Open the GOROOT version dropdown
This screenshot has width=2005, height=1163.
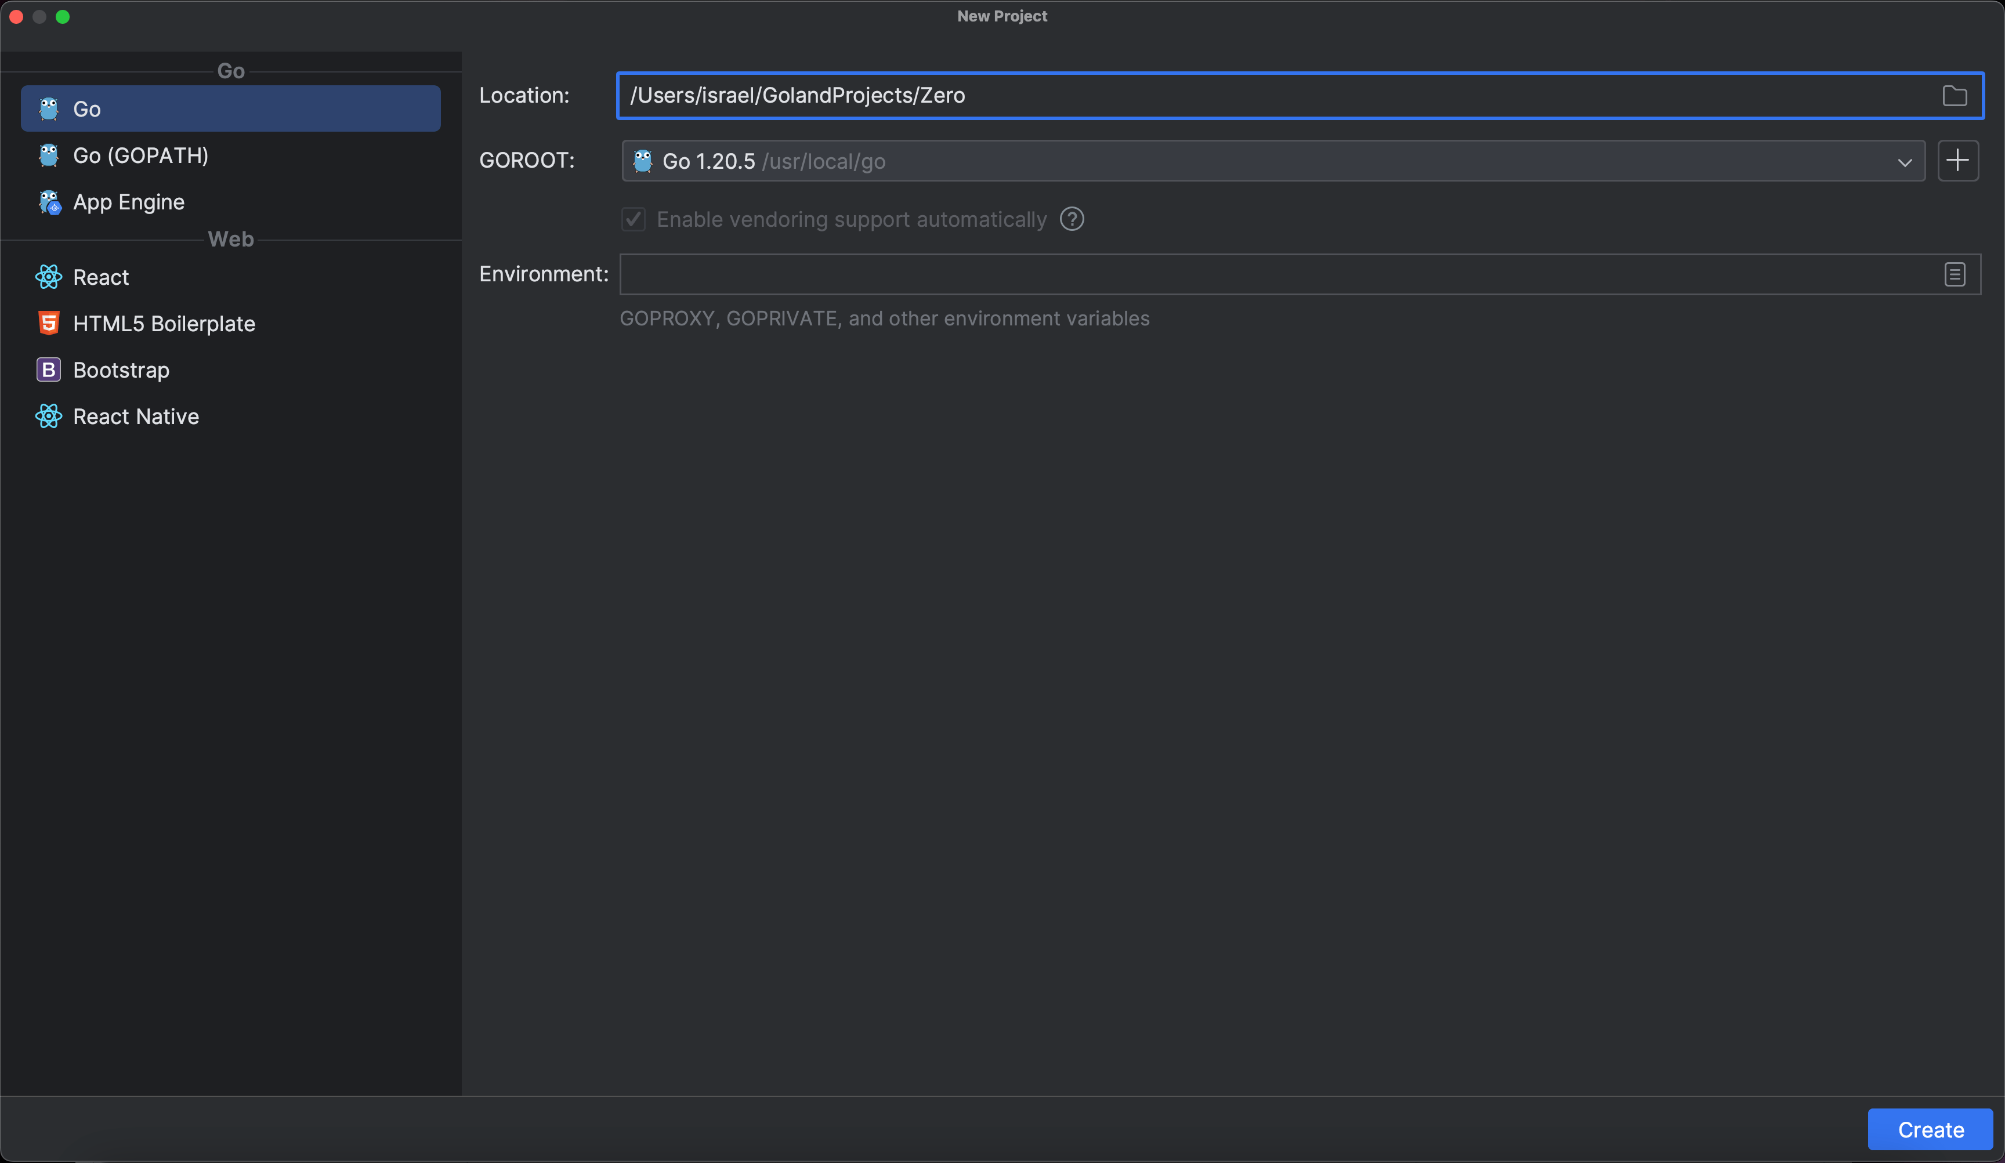click(x=1904, y=161)
